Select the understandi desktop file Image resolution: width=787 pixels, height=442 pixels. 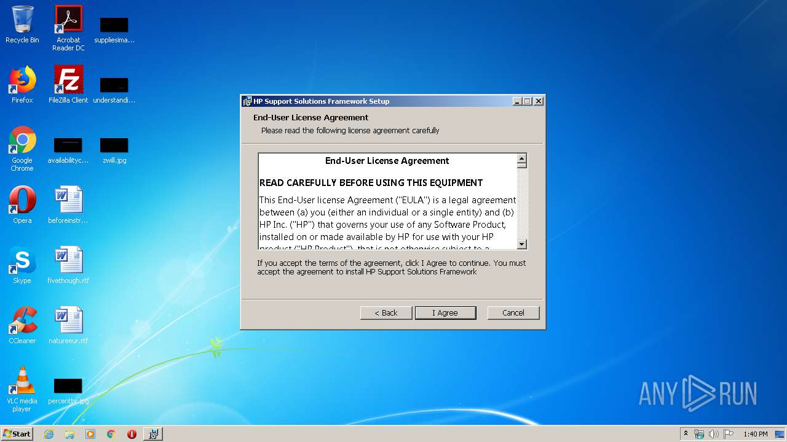114,90
